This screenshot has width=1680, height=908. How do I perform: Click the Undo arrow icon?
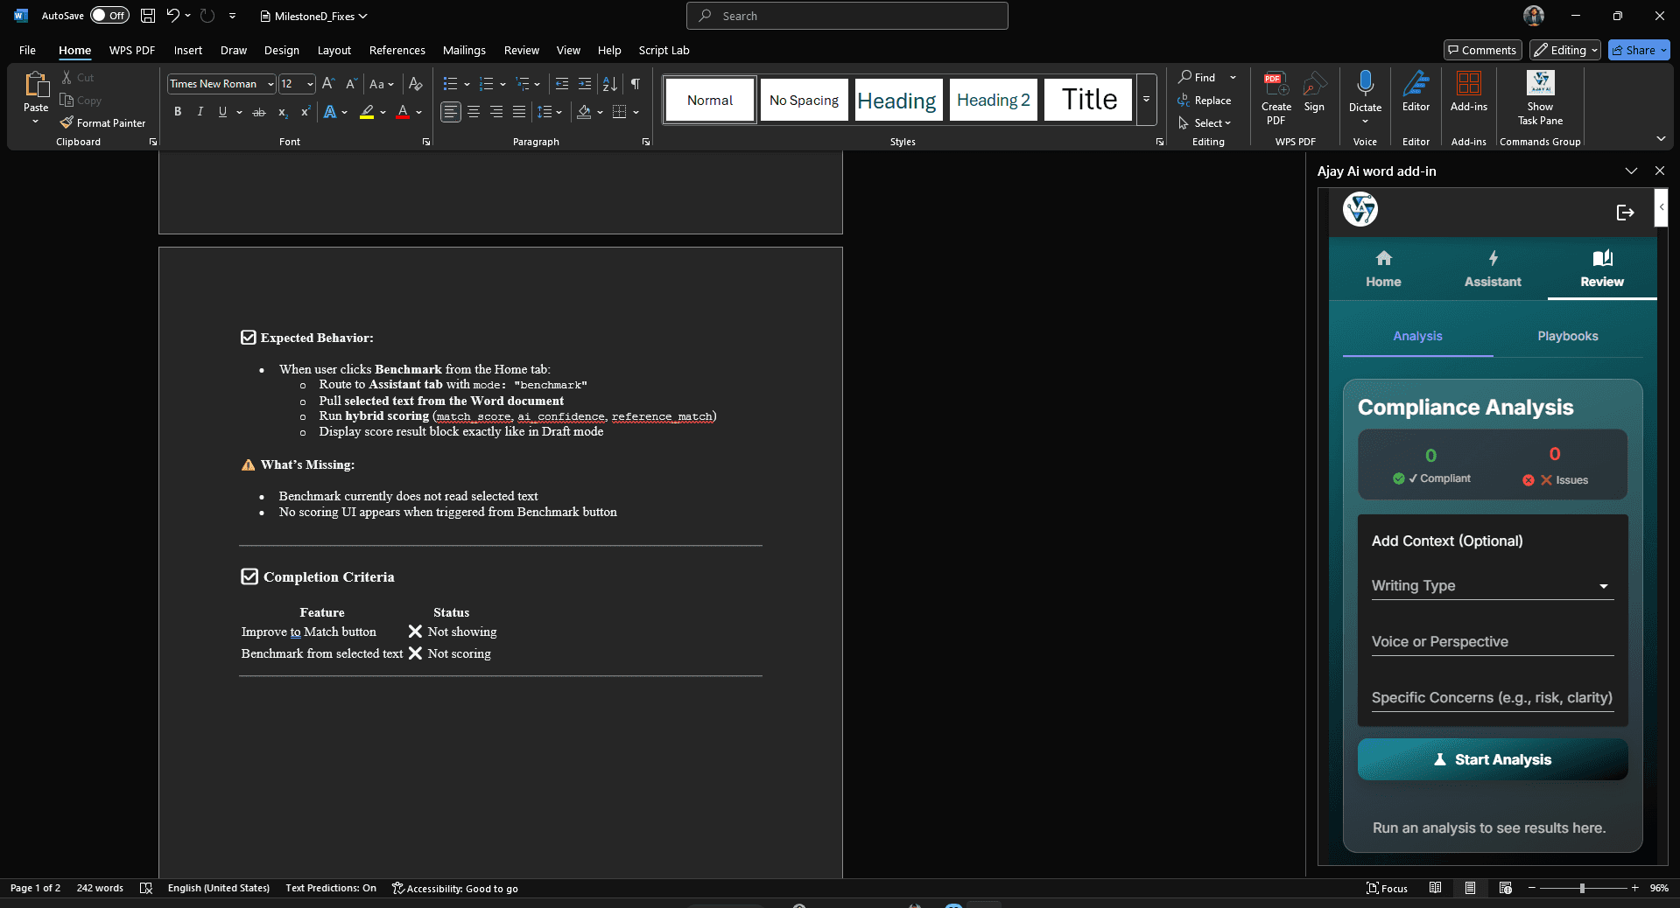(x=172, y=16)
